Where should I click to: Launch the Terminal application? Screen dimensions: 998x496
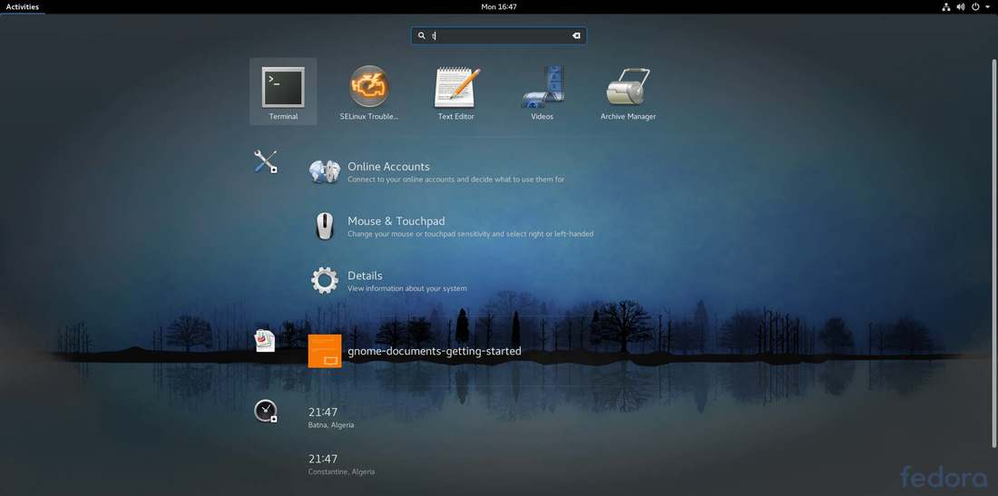pos(283,92)
